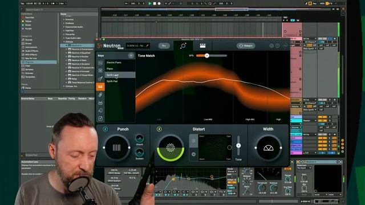Choose Synth Lead target
Screen dimensions: 365x205
point(120,75)
